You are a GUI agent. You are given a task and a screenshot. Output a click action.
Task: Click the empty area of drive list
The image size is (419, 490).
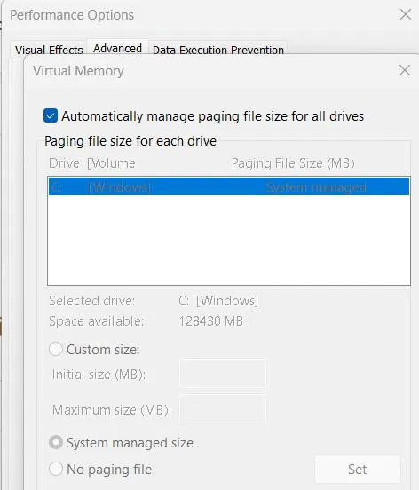click(x=229, y=240)
